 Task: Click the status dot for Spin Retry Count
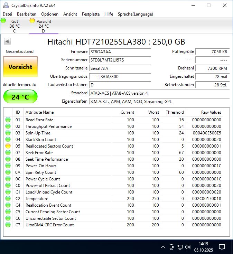(8, 172)
